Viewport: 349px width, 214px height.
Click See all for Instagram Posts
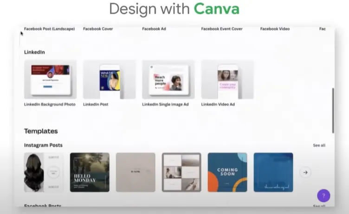point(319,145)
